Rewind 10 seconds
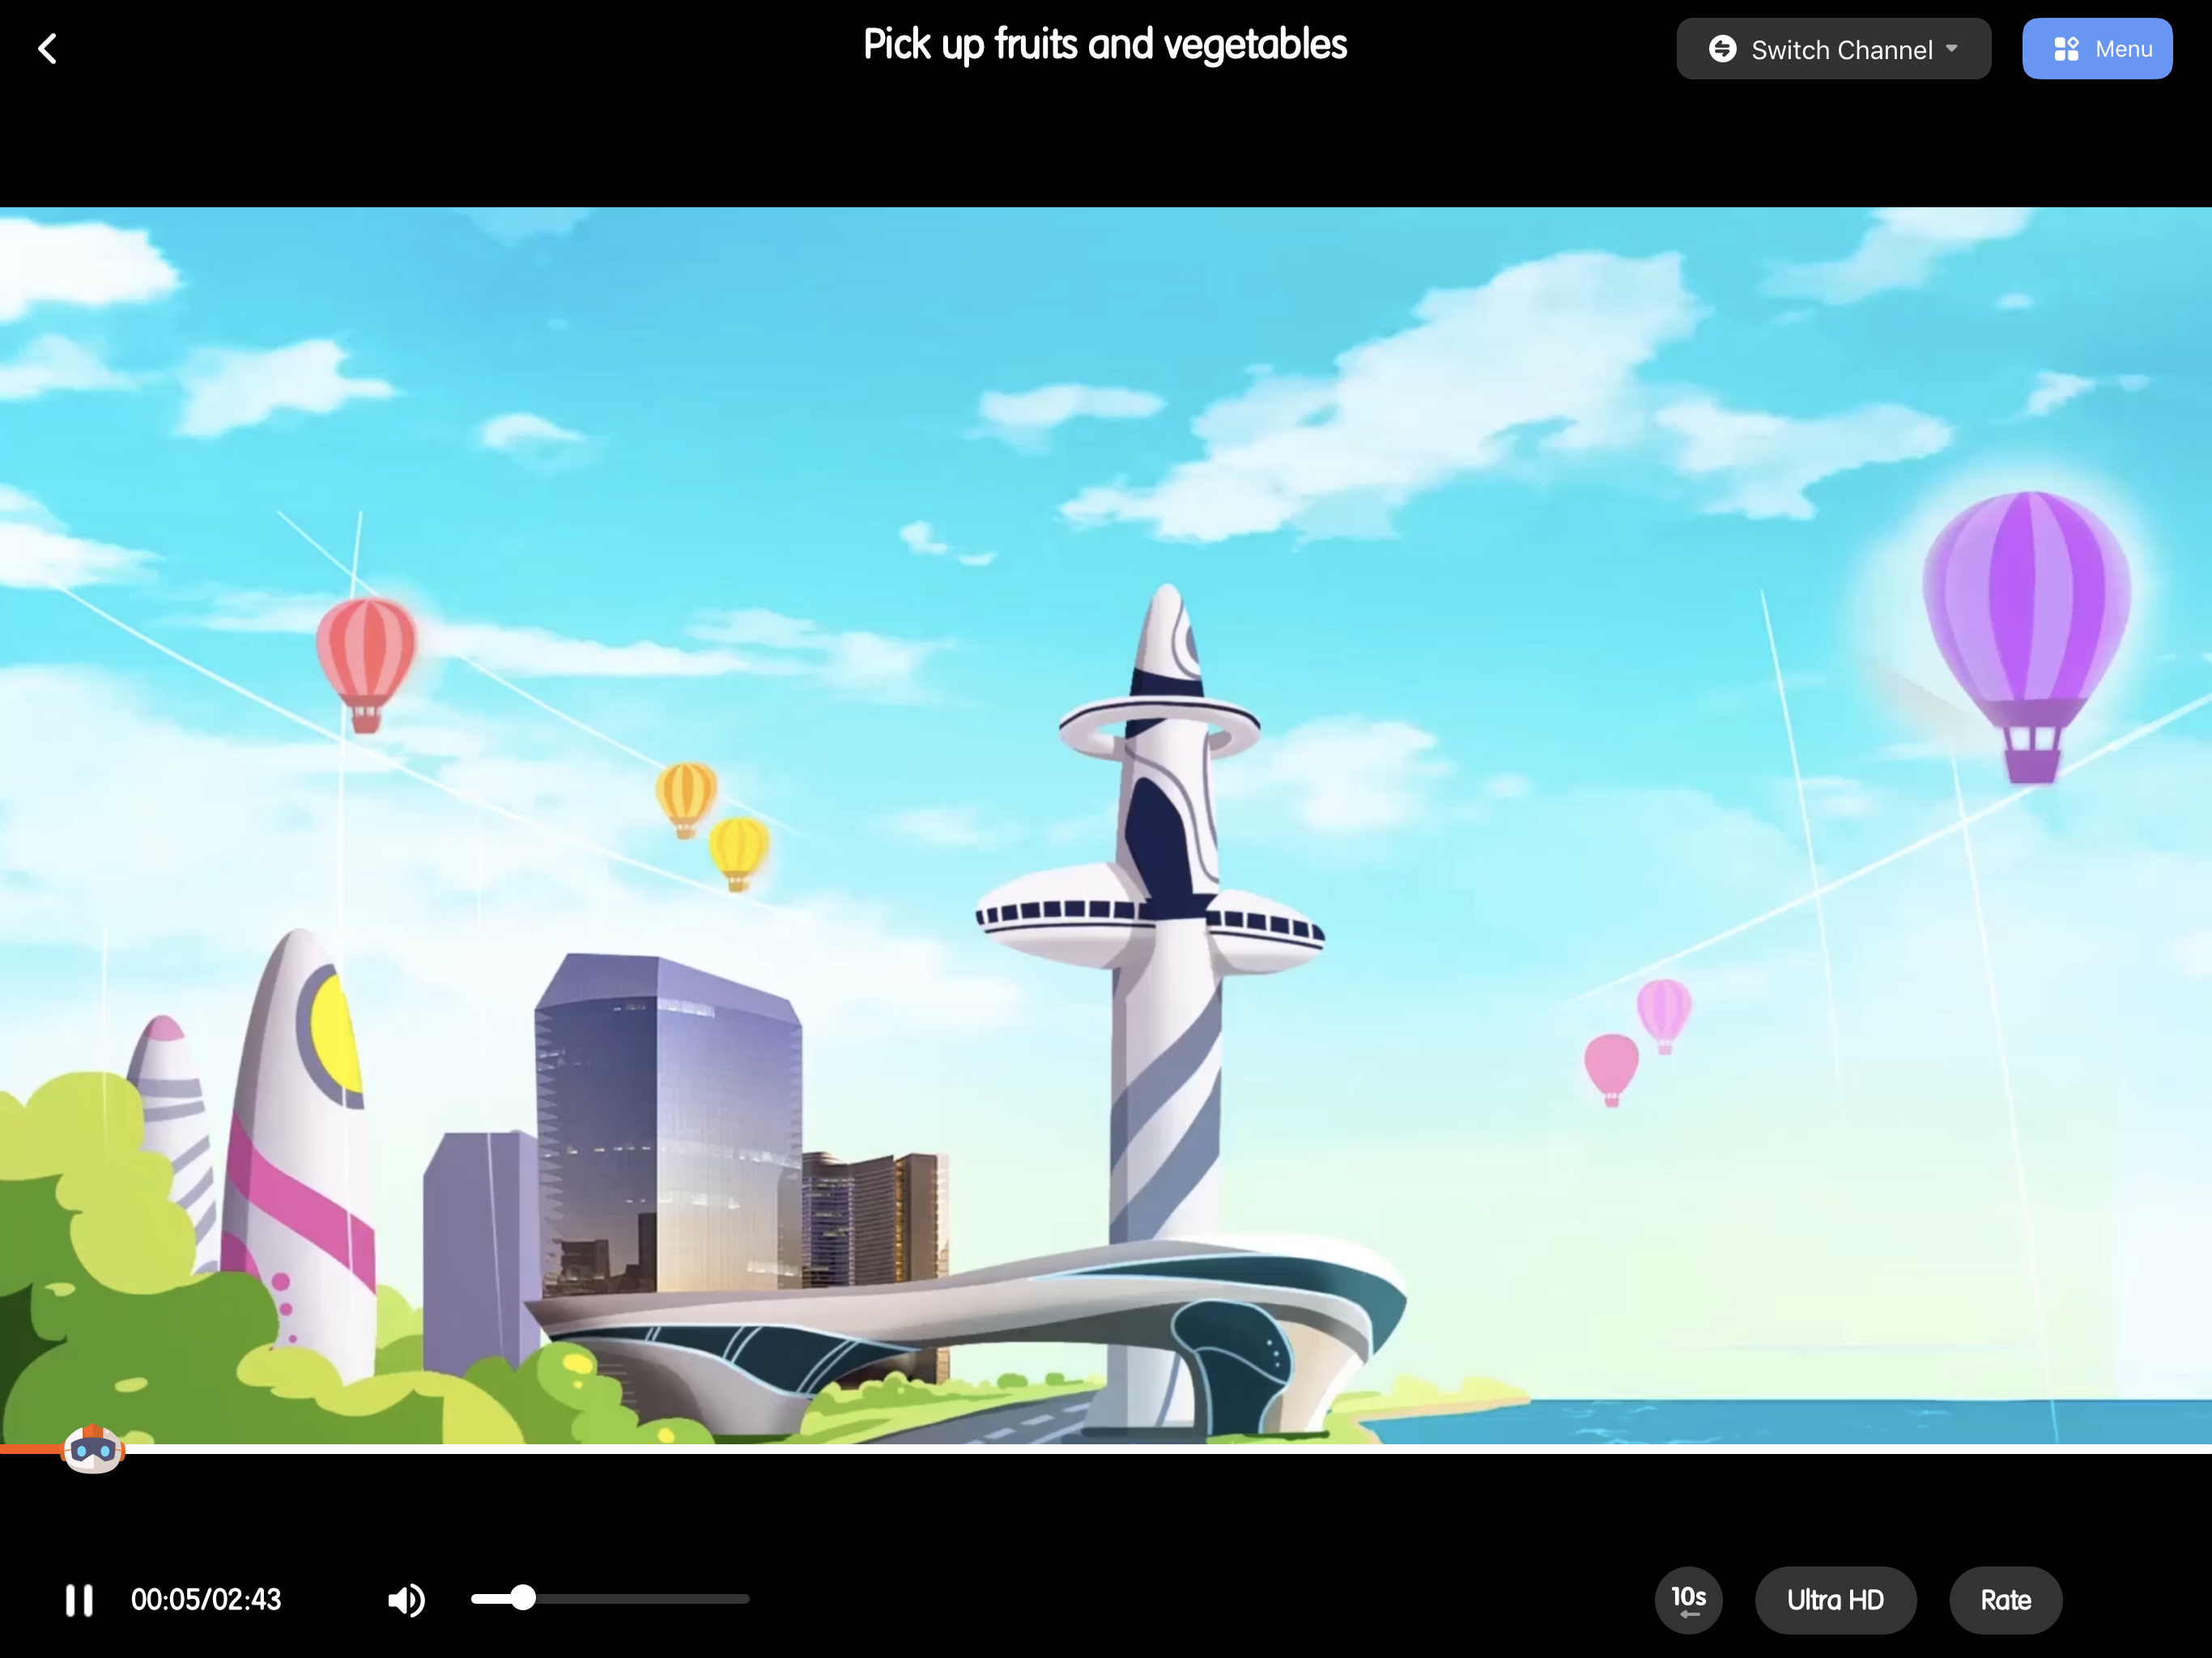2212x1658 pixels. point(1688,1600)
